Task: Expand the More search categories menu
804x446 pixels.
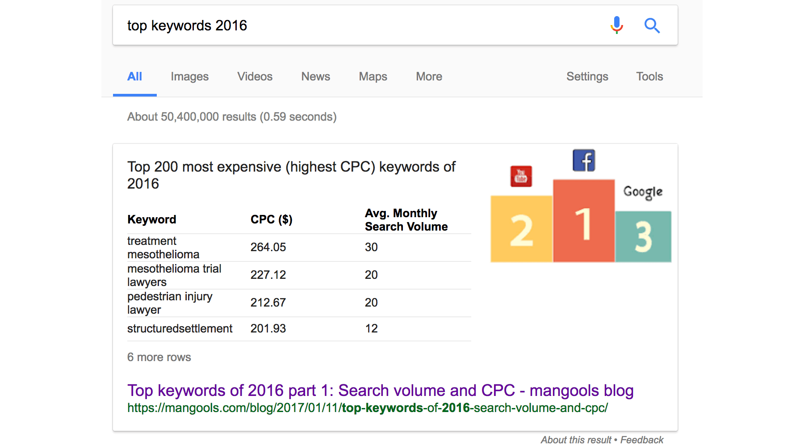Action: pos(429,76)
